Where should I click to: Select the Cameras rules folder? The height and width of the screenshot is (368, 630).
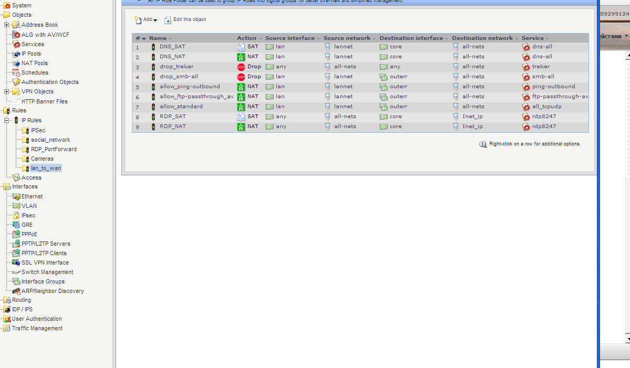click(38, 159)
